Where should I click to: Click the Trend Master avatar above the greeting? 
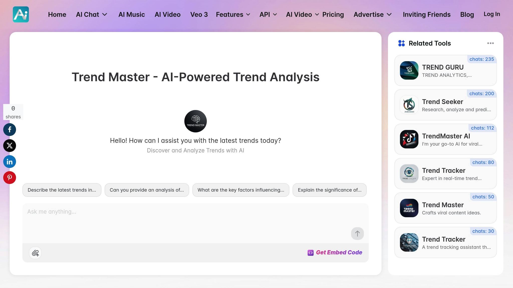(195, 121)
